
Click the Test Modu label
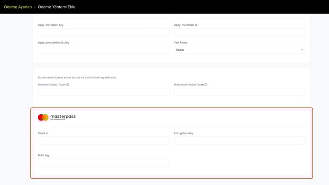click(181, 43)
